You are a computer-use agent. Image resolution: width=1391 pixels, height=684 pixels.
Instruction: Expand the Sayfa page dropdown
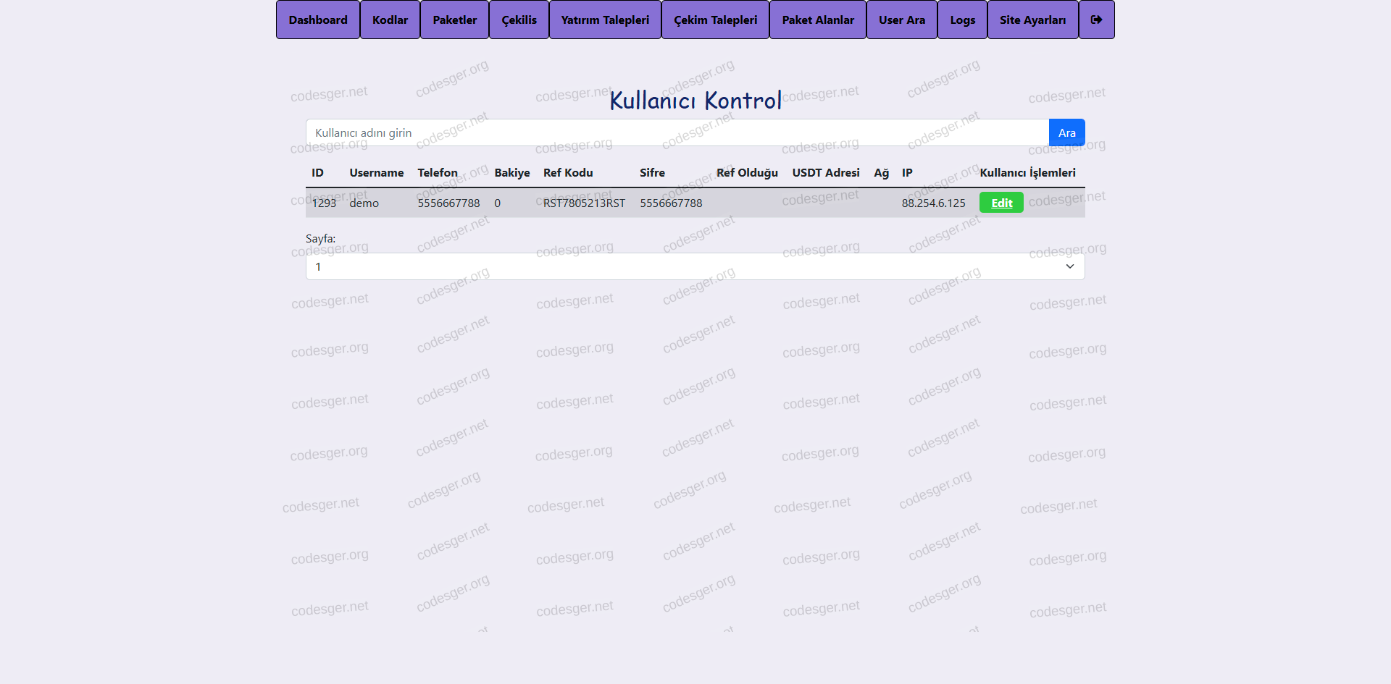tap(694, 266)
